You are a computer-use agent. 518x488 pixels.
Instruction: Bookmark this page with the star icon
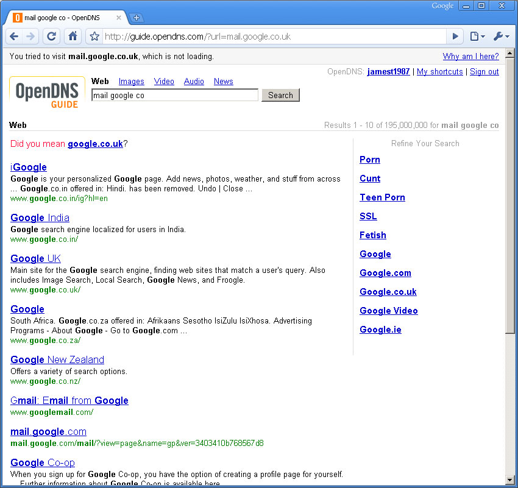(x=94, y=37)
